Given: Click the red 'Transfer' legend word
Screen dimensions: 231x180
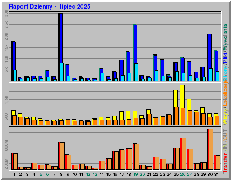Looking at the screenshot, I should click(x=226, y=163).
